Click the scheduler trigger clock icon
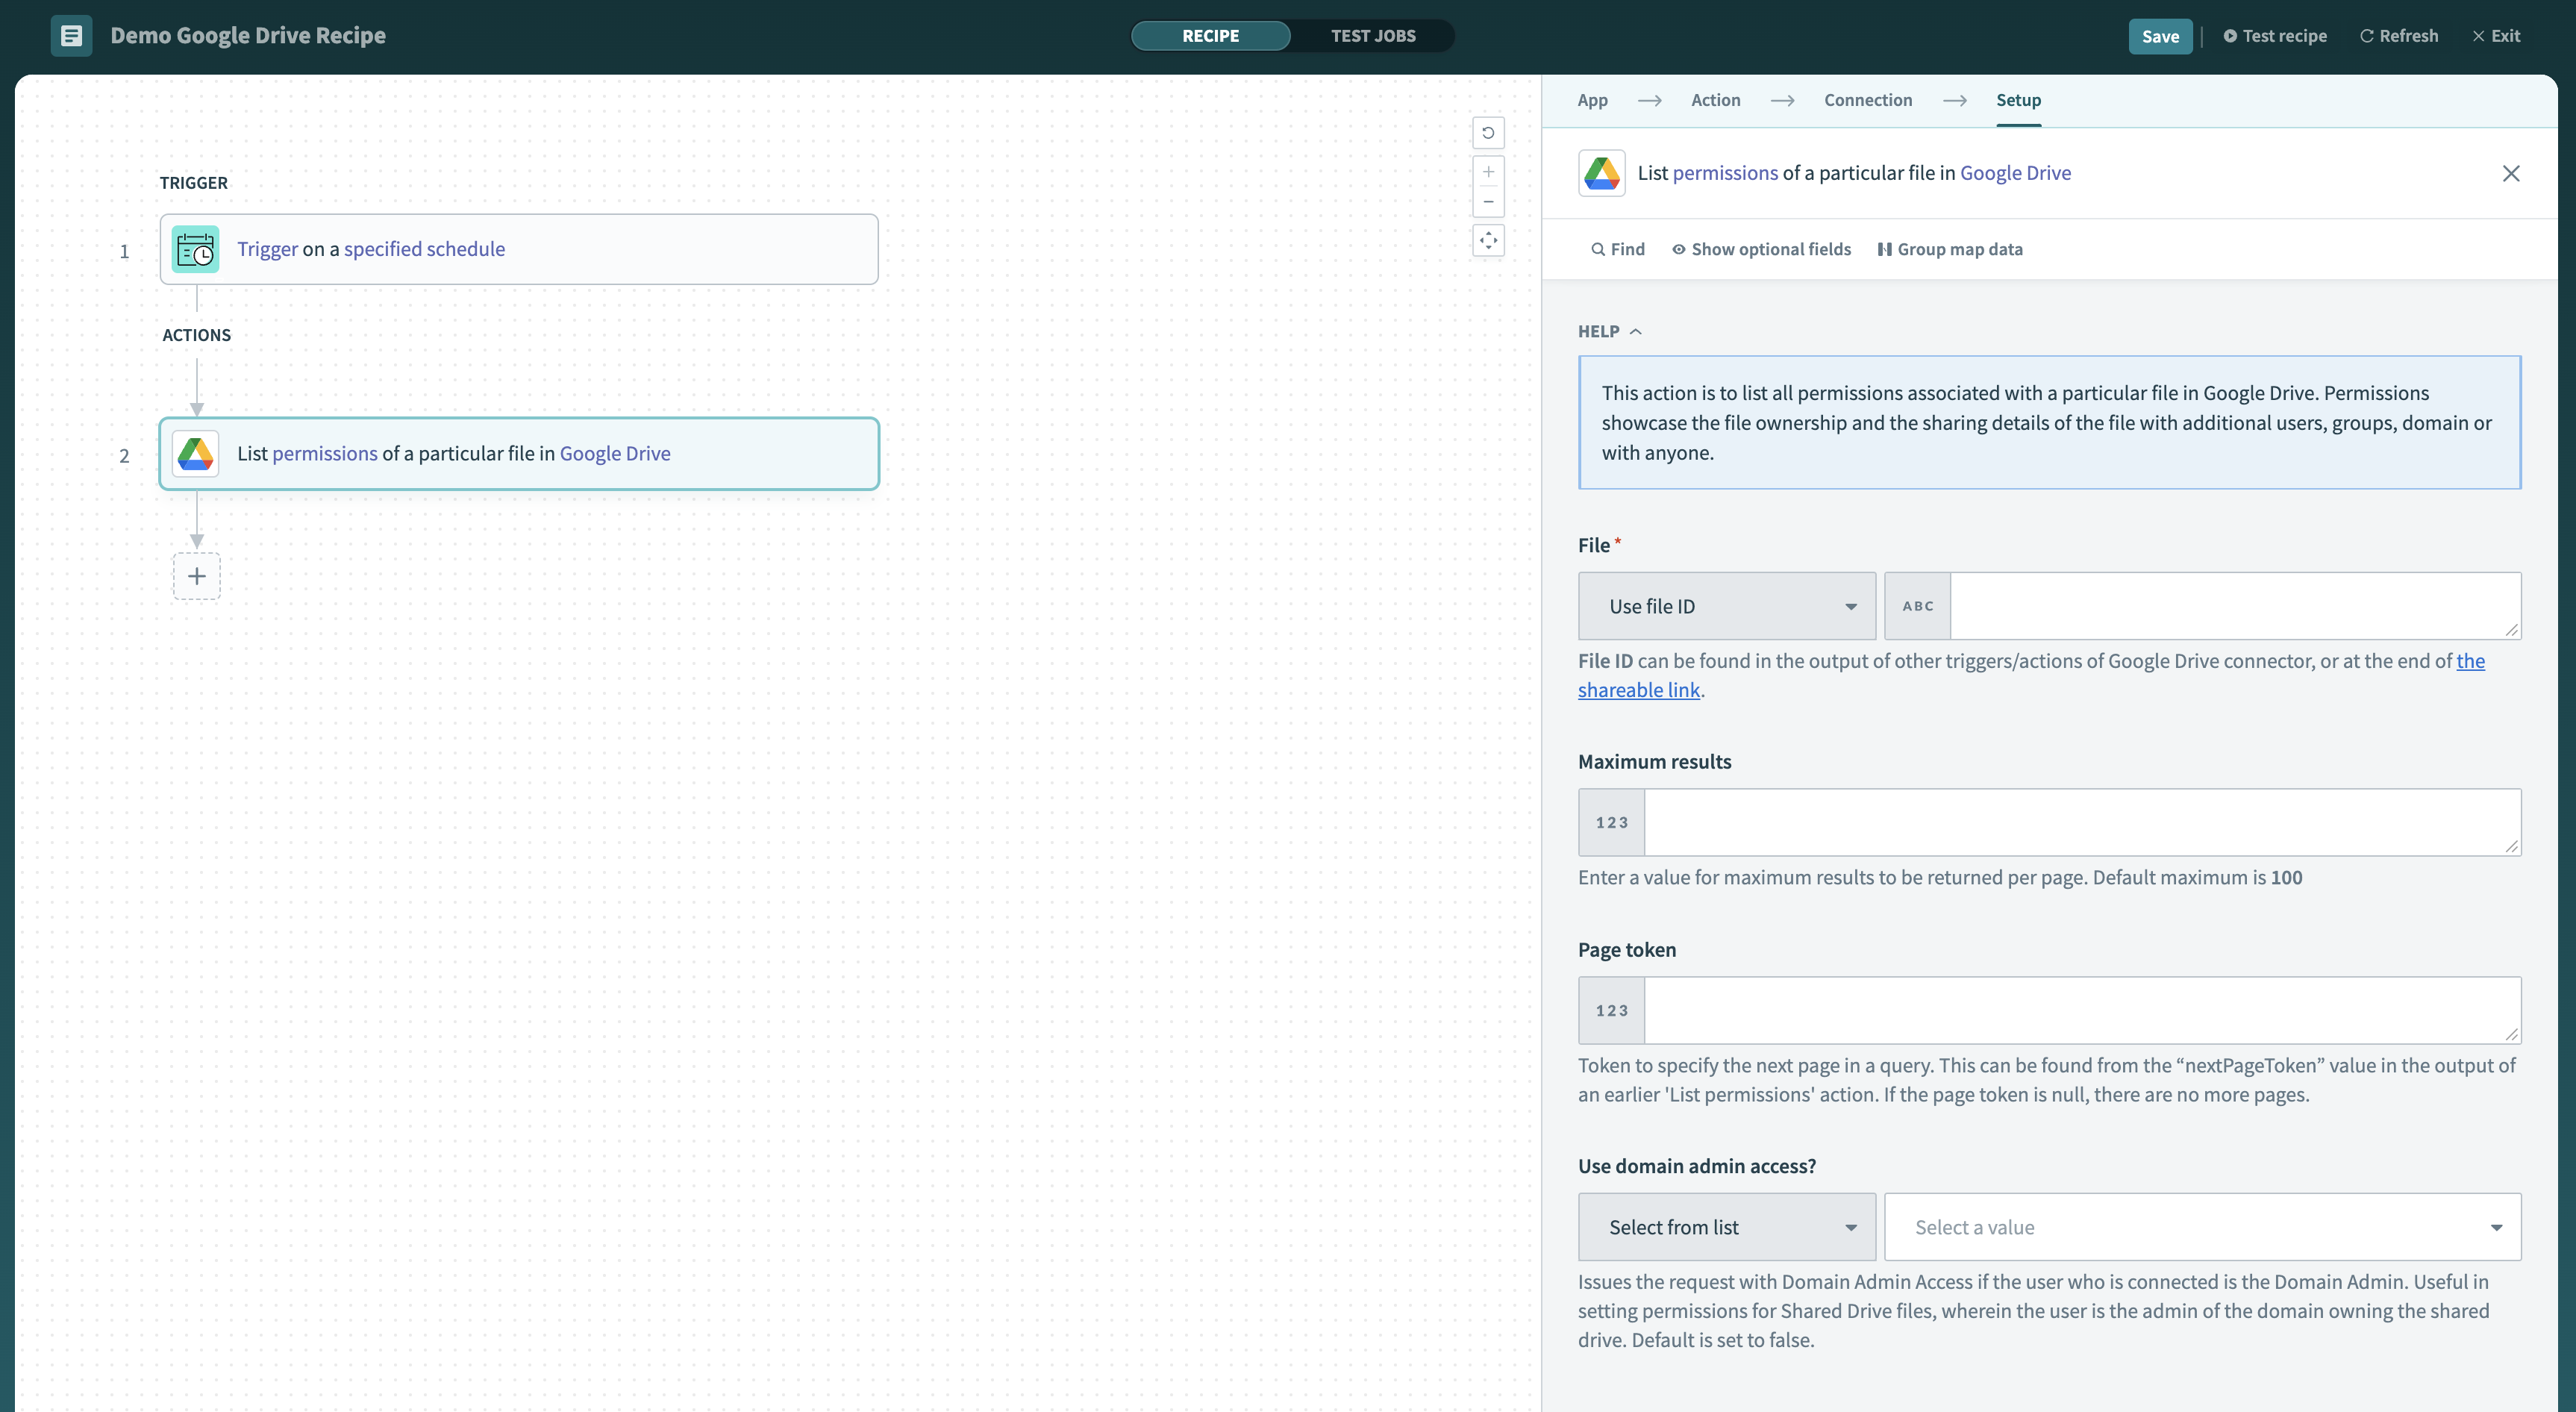Screen dimensions: 2576x1412 (x=195, y=250)
